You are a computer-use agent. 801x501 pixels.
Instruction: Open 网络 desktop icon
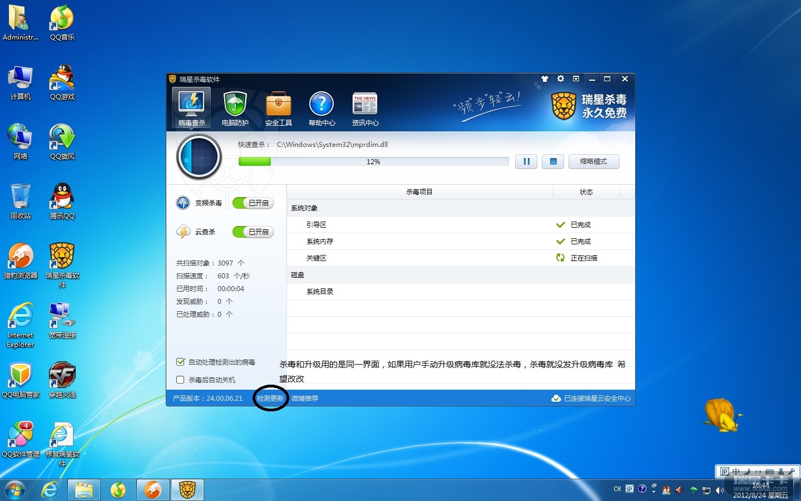[21, 142]
